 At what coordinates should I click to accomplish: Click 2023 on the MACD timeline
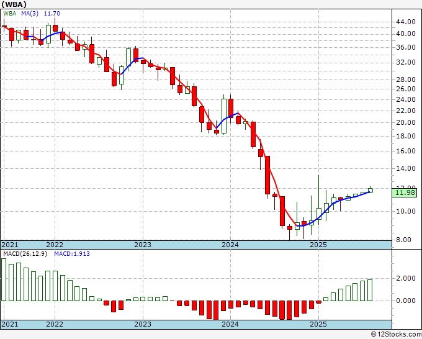[x=143, y=324]
